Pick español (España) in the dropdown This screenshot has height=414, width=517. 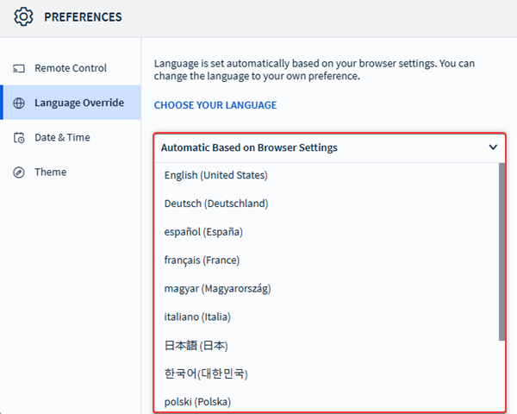203,232
